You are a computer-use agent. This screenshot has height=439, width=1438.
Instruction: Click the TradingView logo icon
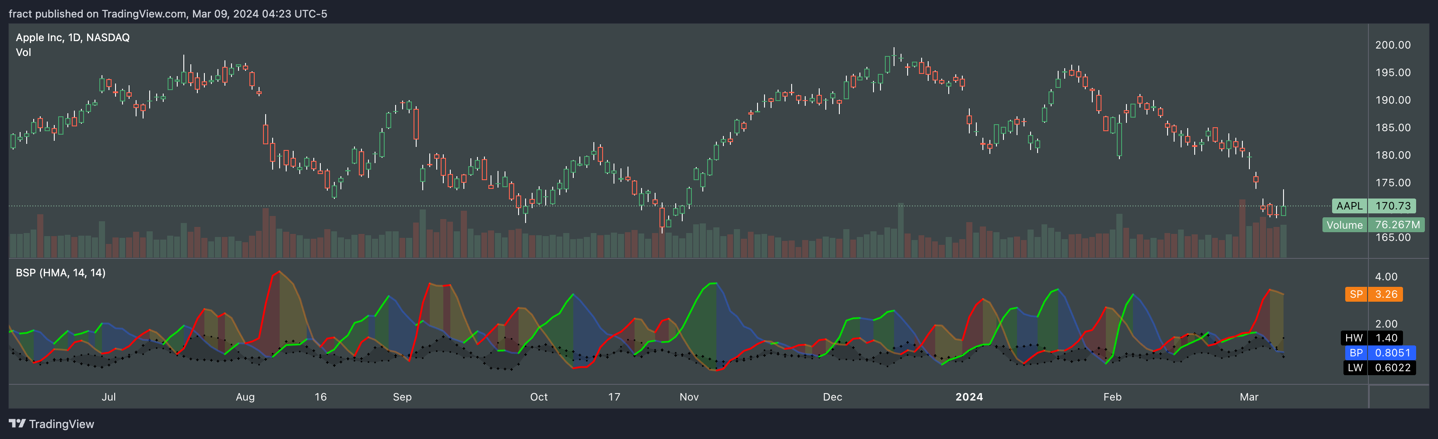(18, 423)
